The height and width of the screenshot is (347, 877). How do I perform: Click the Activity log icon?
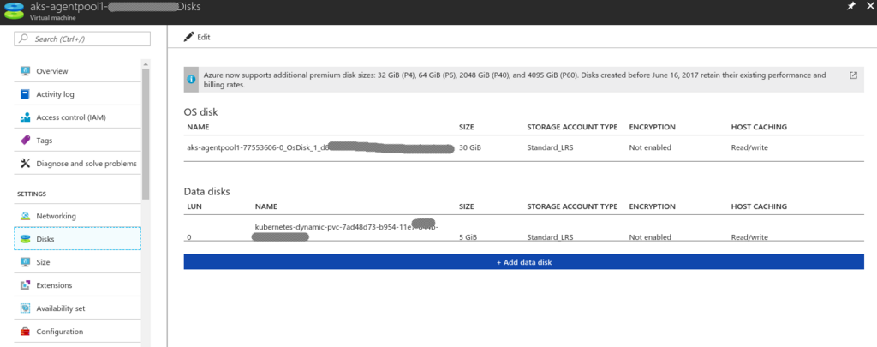[x=25, y=94]
